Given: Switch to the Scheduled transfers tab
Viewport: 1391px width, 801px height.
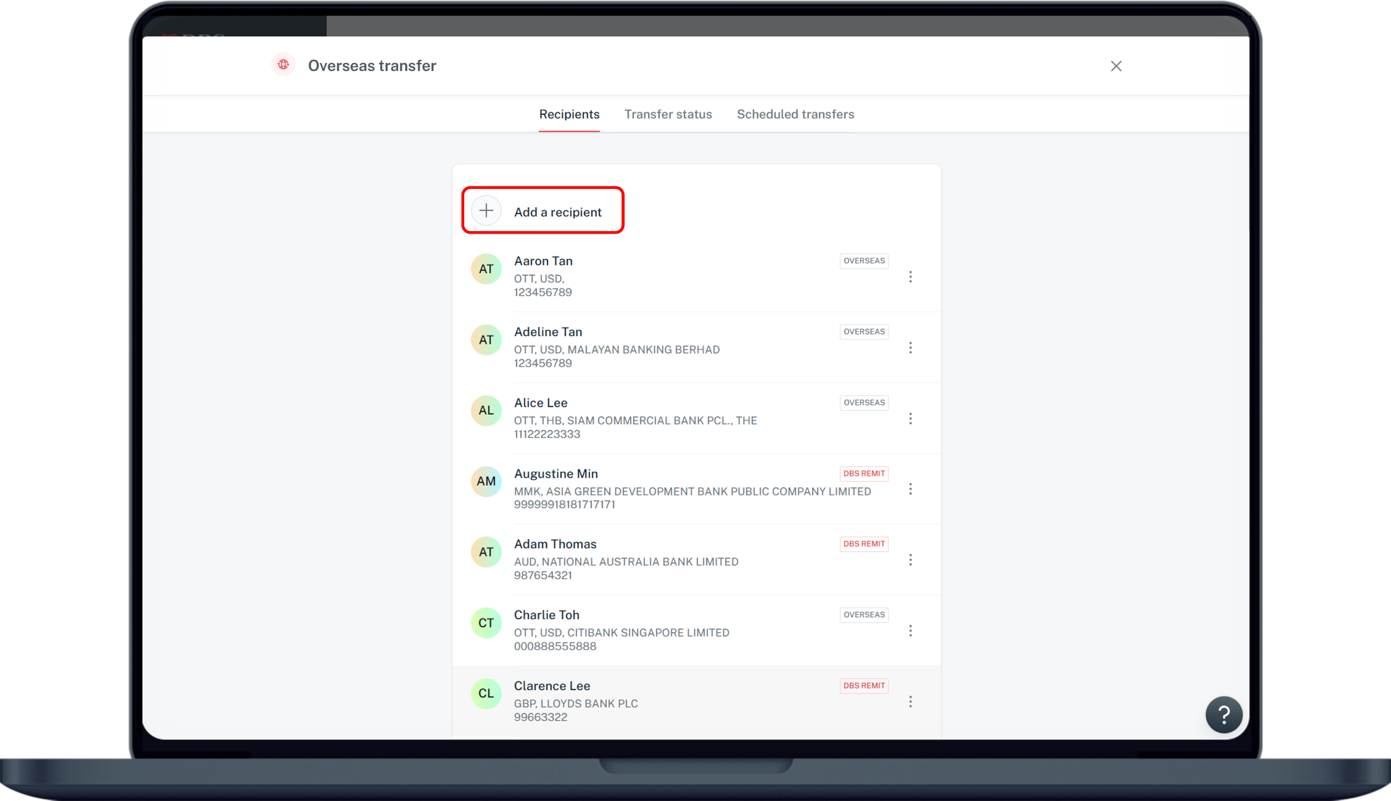Looking at the screenshot, I should [795, 115].
